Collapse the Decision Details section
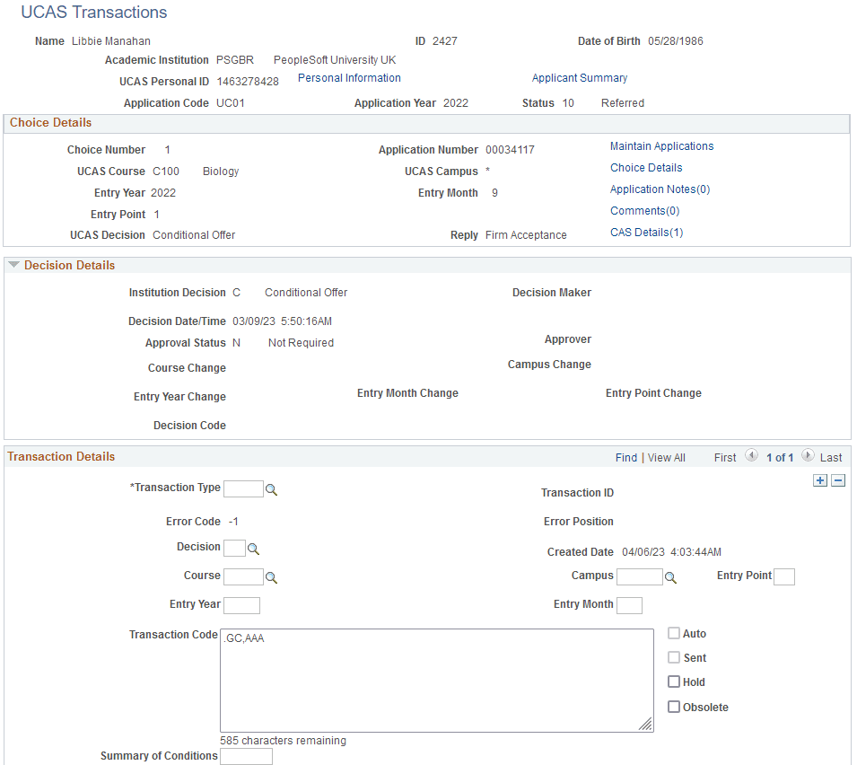 (13, 265)
